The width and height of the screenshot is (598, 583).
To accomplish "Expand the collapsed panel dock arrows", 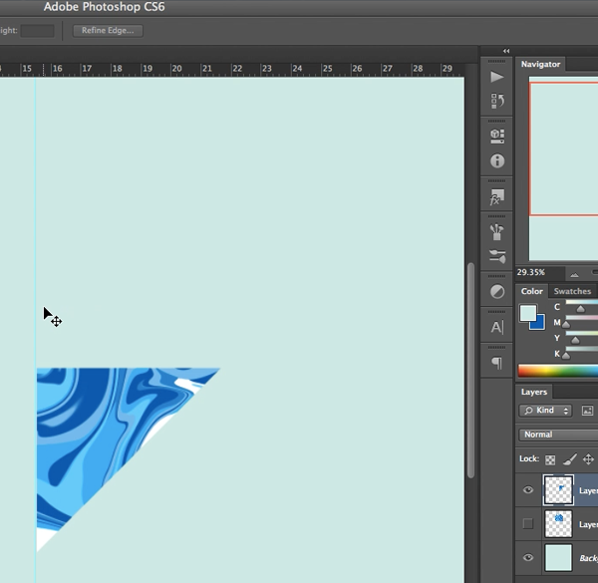I will tap(506, 51).
